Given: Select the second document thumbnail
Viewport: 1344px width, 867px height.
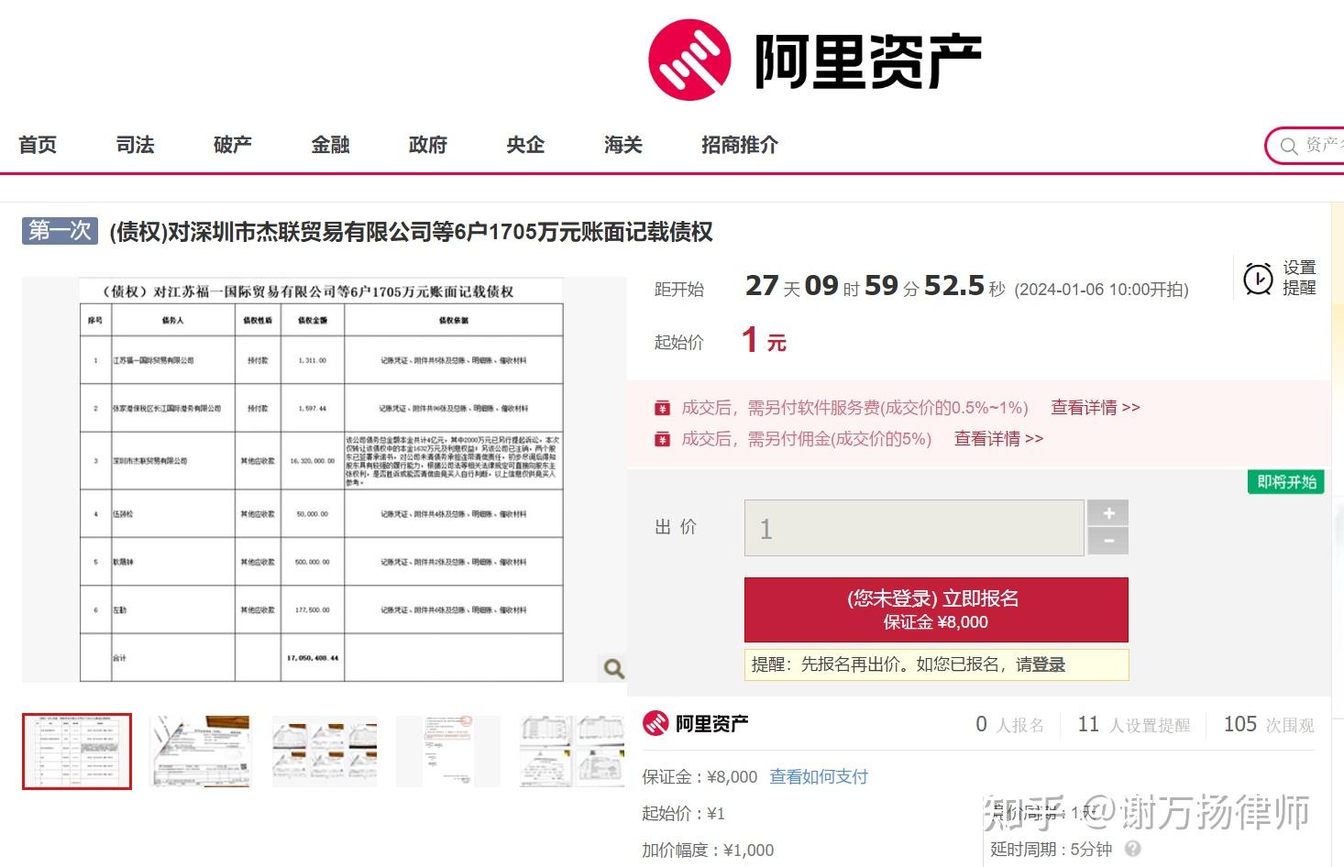Looking at the screenshot, I should [200, 752].
